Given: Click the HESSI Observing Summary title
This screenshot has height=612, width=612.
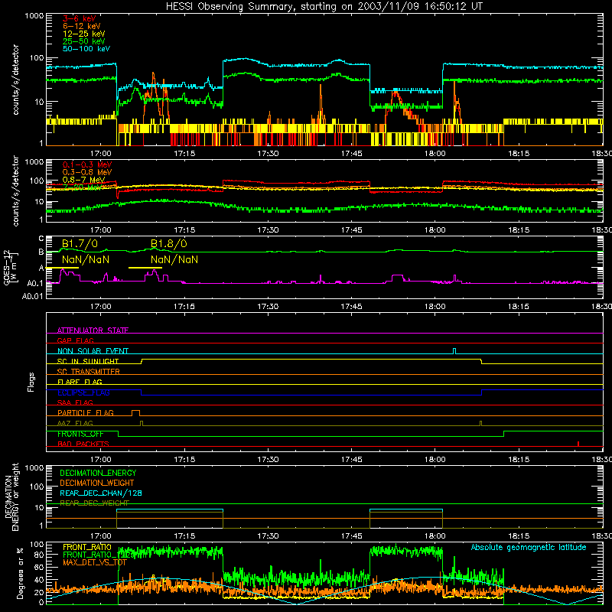Looking at the screenshot, I should 324,7.
